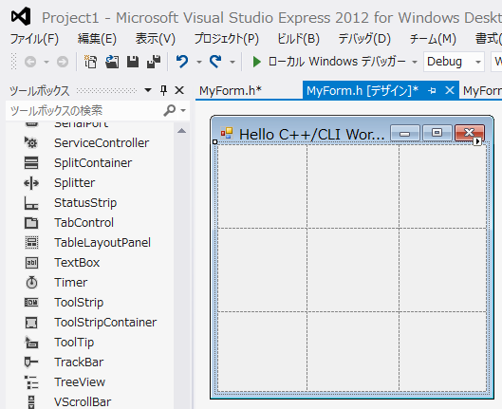Open the 編集(E) menu

pos(97,39)
